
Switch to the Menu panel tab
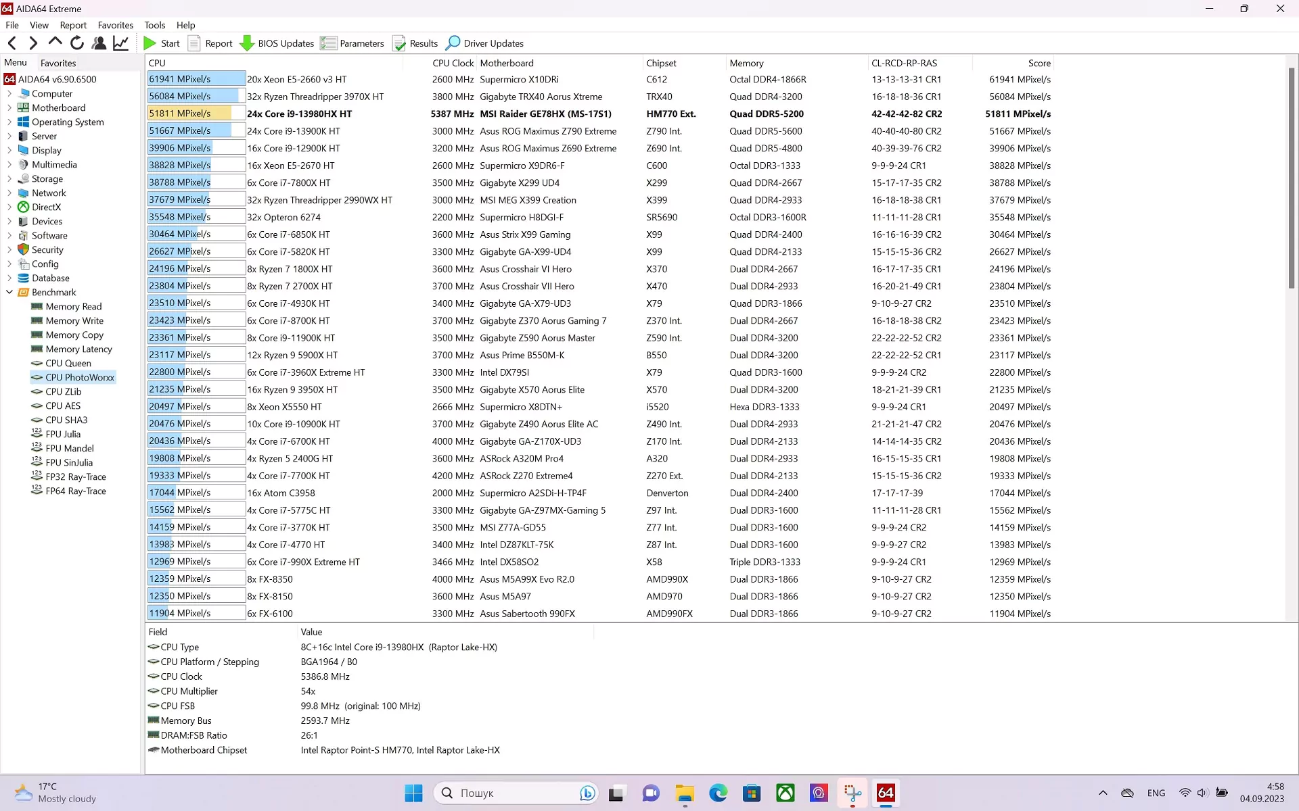click(x=16, y=62)
